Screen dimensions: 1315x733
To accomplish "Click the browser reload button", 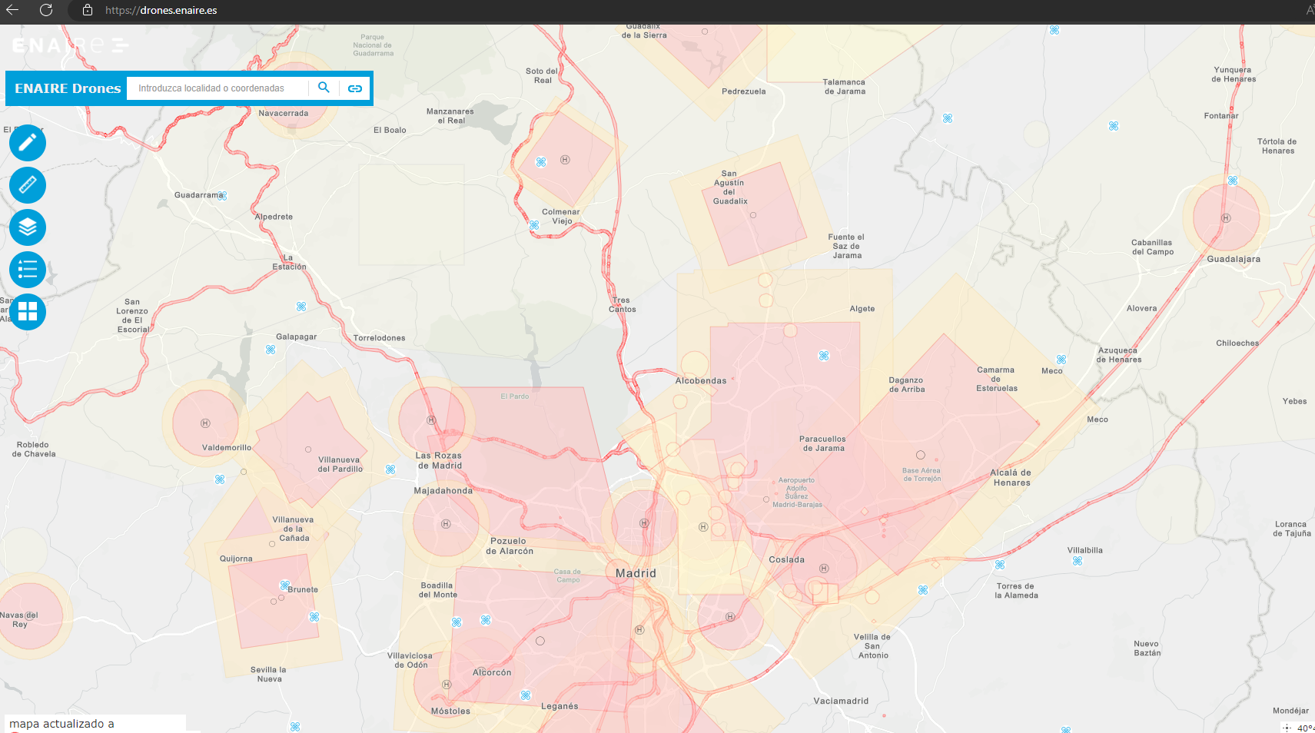I will pos(46,10).
